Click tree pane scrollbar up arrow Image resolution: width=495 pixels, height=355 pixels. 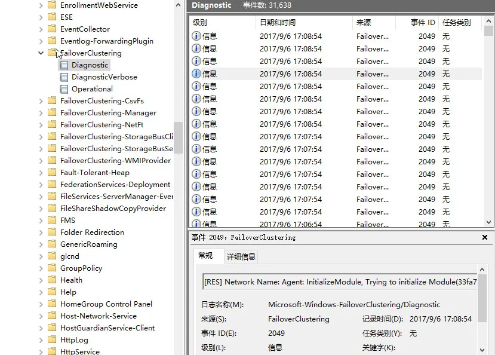[x=179, y=5]
